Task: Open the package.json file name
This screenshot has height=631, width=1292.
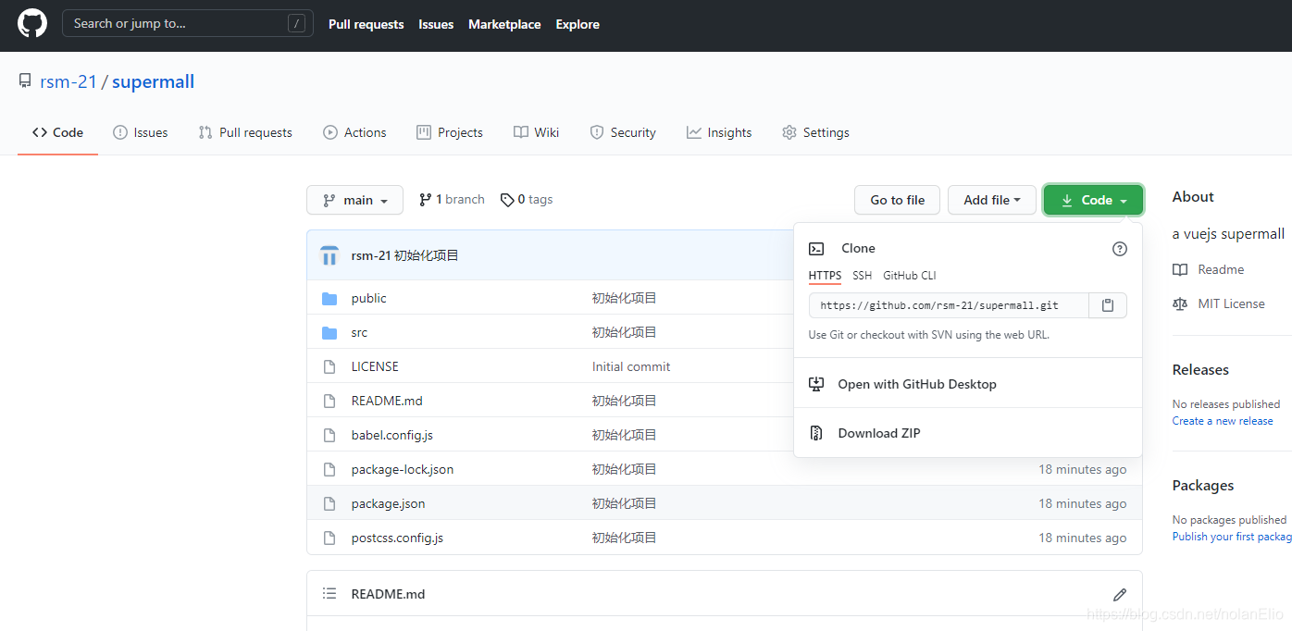Action: point(389,503)
